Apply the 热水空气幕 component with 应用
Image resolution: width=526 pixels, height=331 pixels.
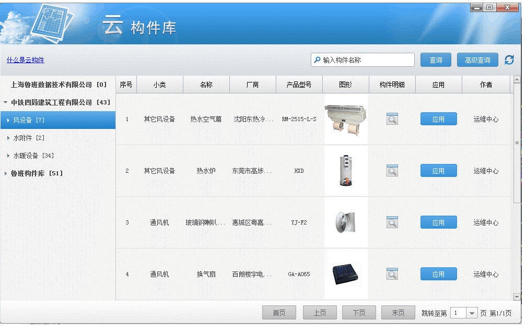tap(438, 119)
